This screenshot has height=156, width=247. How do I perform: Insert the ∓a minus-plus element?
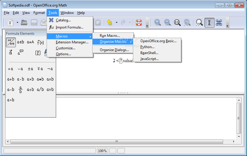tap(40, 69)
